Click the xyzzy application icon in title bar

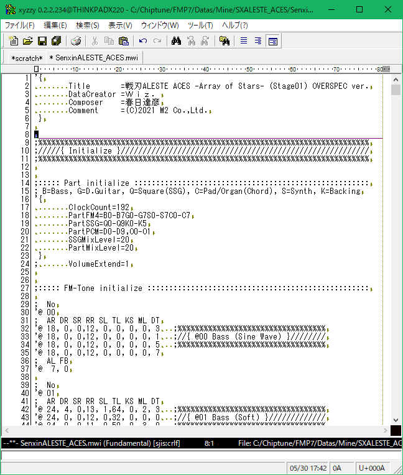click(x=11, y=10)
